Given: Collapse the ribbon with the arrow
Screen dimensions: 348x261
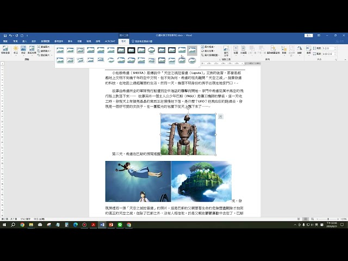Looking at the screenshot, I should coord(345,59).
